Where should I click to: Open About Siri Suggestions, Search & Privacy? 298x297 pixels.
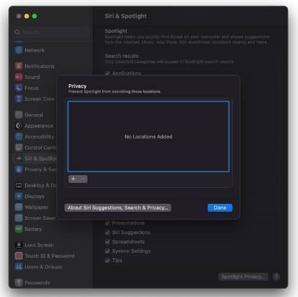(x=118, y=208)
